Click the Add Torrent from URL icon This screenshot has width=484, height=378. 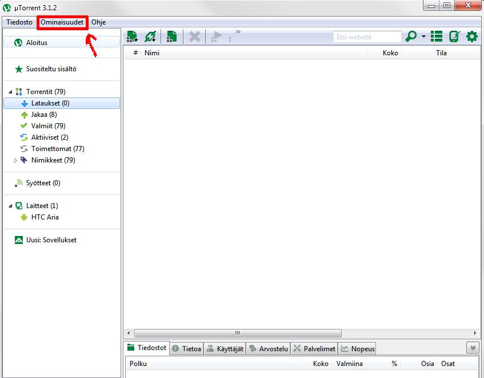150,36
